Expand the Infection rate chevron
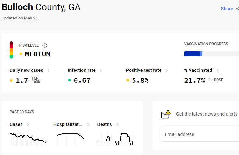239x155 pixels. point(101,71)
